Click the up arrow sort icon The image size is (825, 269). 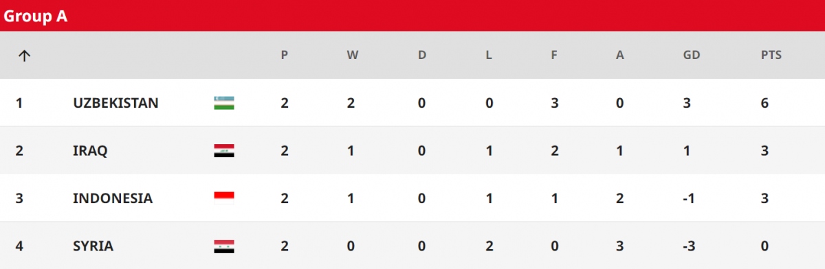24,56
